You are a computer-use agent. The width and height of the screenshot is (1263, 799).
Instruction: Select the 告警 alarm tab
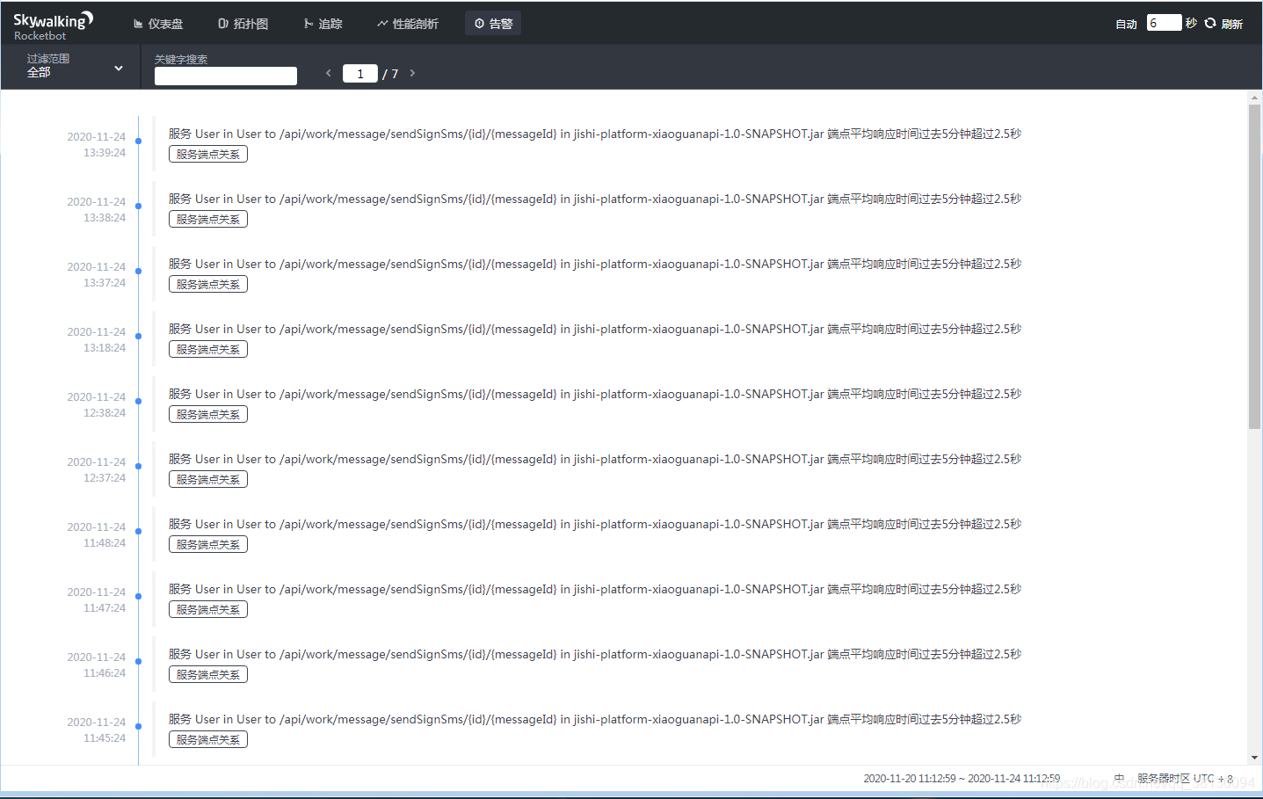point(493,24)
